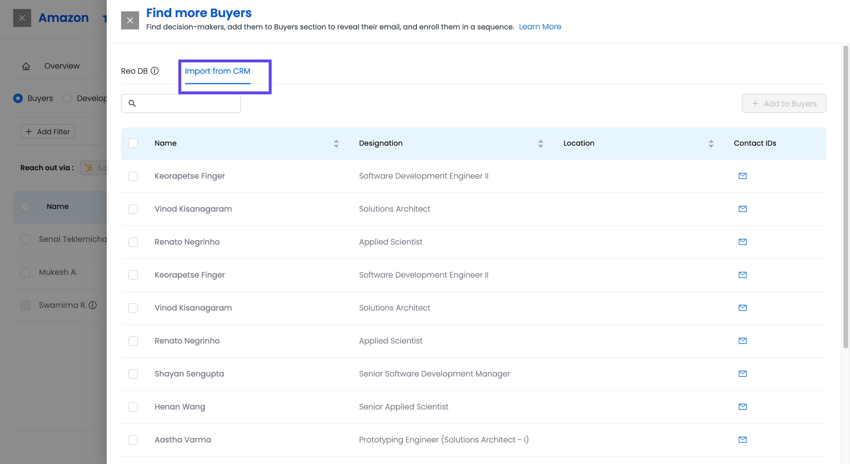Sort by the Location column arrows
This screenshot has width=850, height=464.
tap(711, 144)
